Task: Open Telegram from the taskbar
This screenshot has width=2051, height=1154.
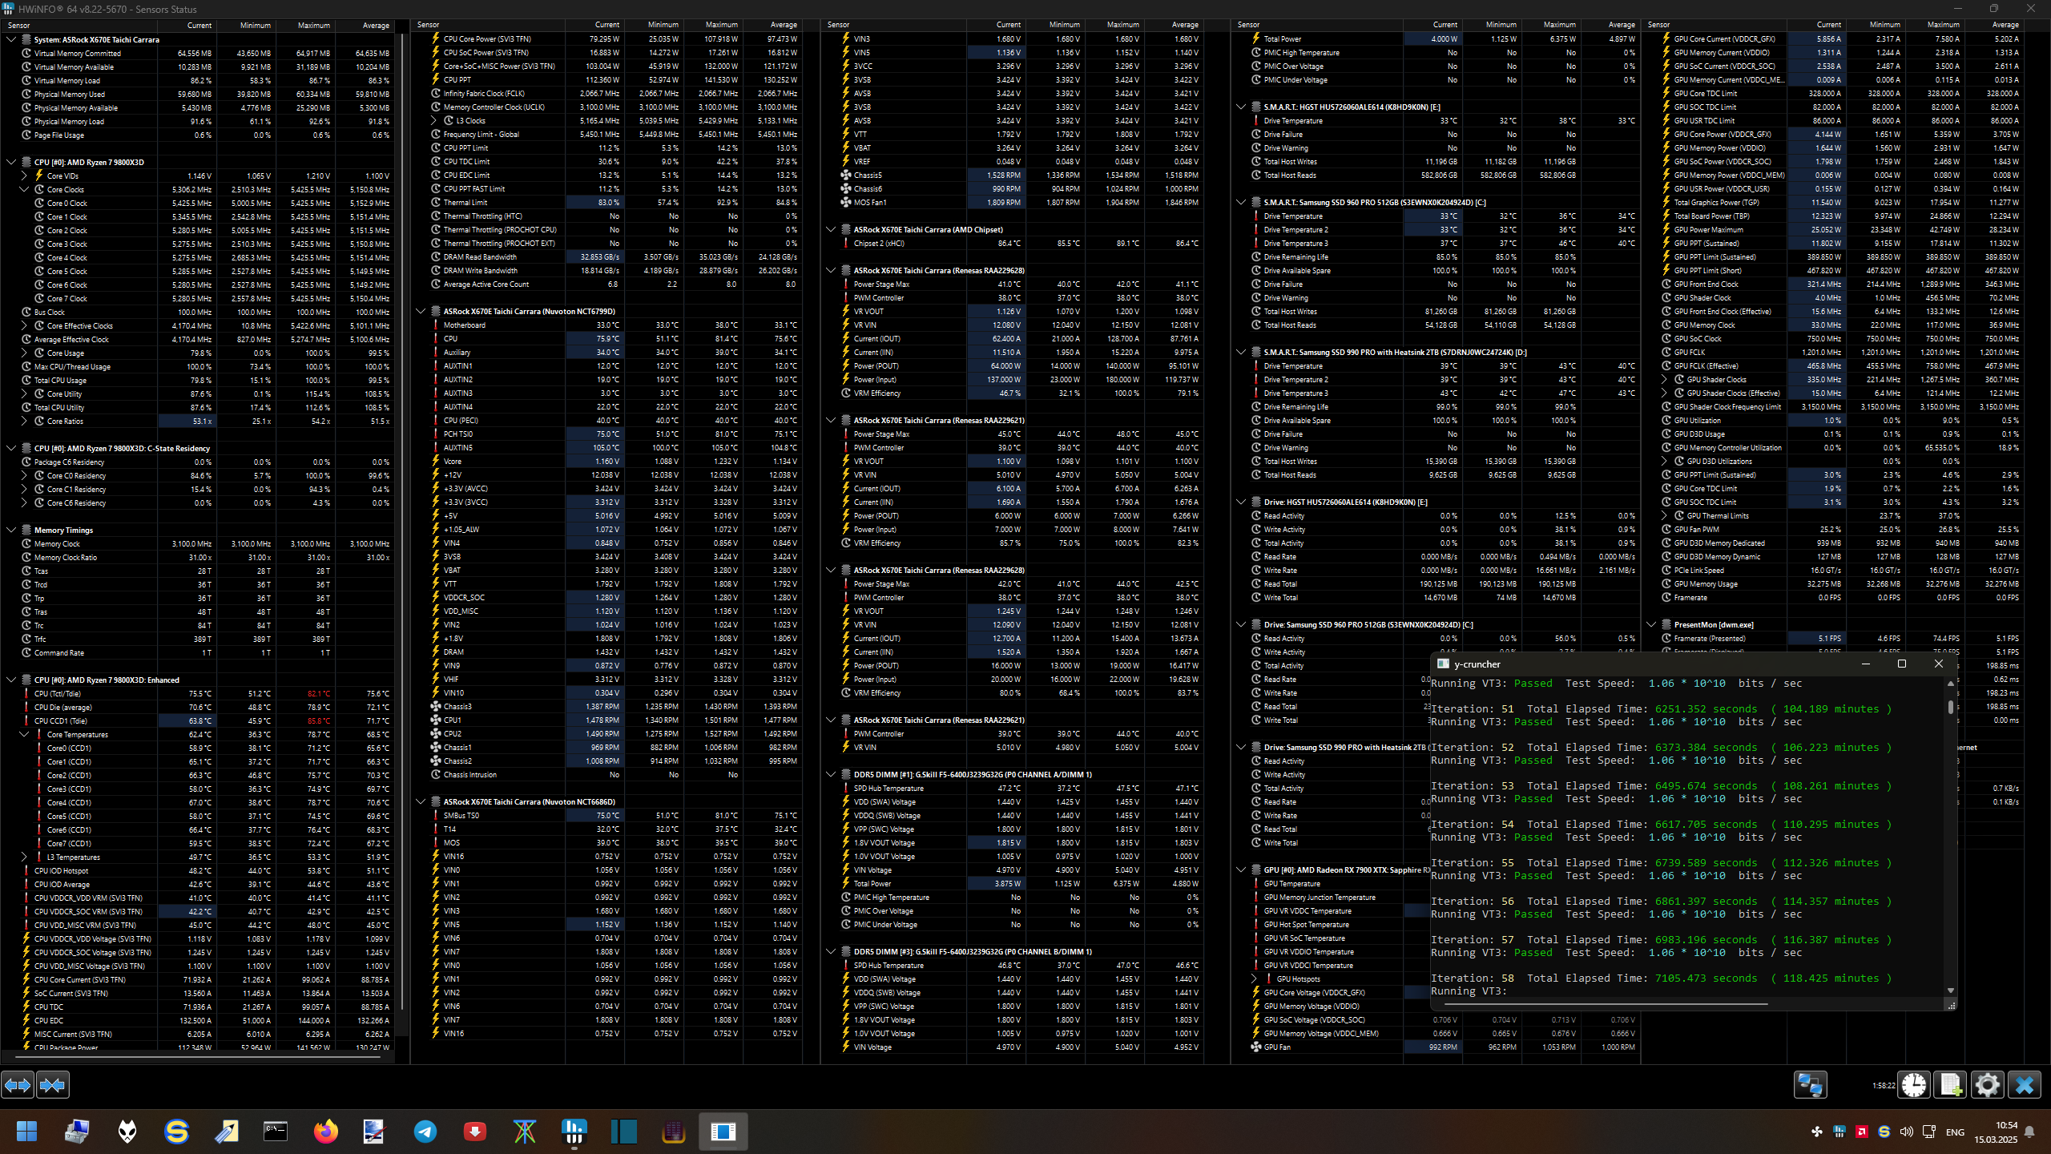Action: pos(425,1132)
